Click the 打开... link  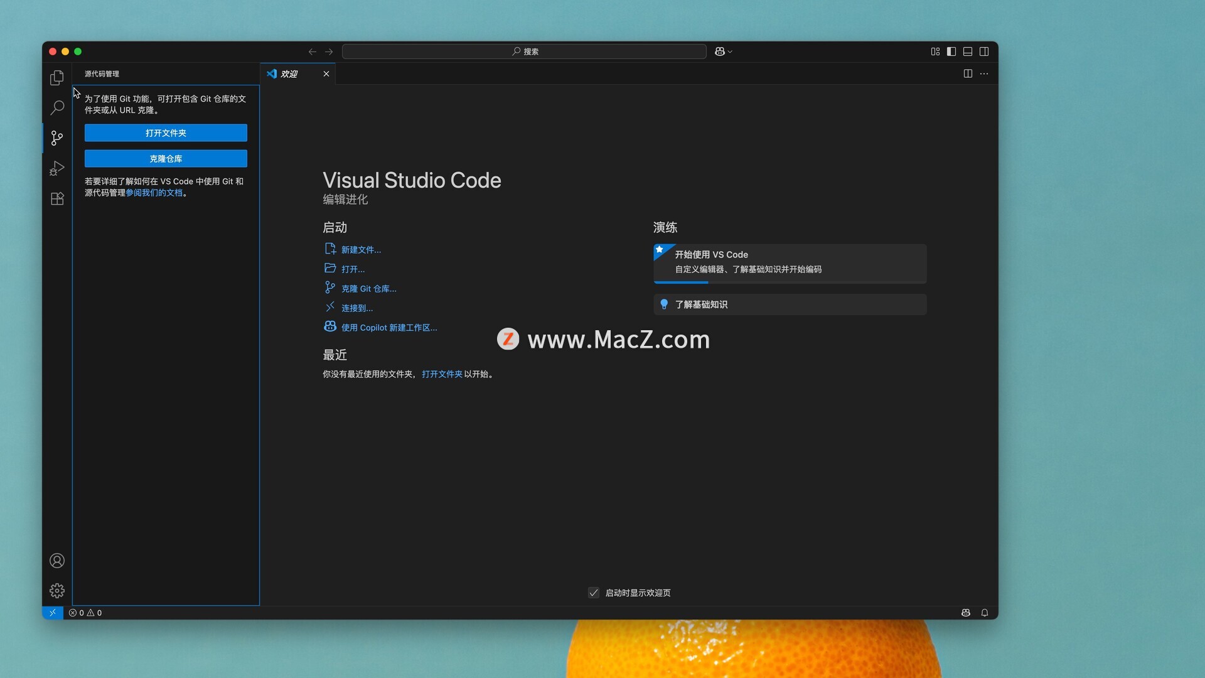[353, 269]
